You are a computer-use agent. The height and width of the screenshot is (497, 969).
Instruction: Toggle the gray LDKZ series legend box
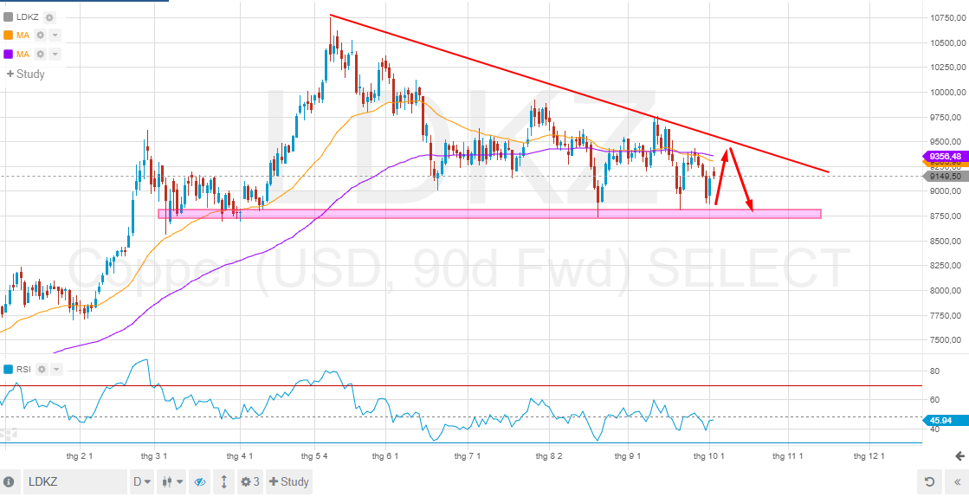point(9,17)
